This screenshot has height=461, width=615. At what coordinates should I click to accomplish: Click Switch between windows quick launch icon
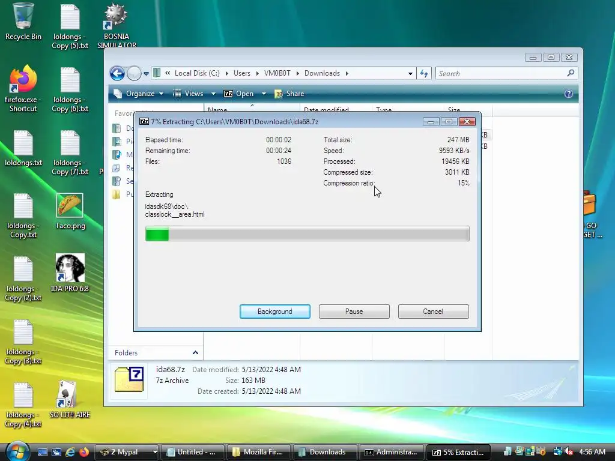pos(56,452)
